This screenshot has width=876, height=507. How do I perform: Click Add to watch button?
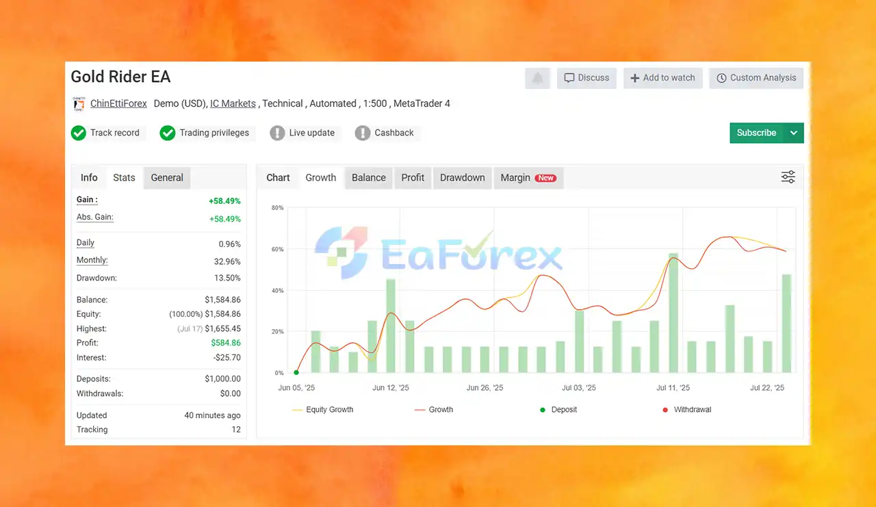pos(662,78)
